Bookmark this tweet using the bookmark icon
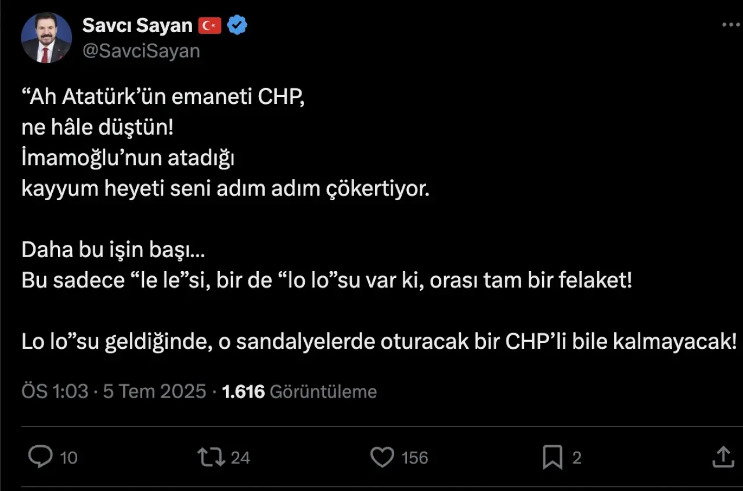Image resolution: width=743 pixels, height=491 pixels. point(552,457)
